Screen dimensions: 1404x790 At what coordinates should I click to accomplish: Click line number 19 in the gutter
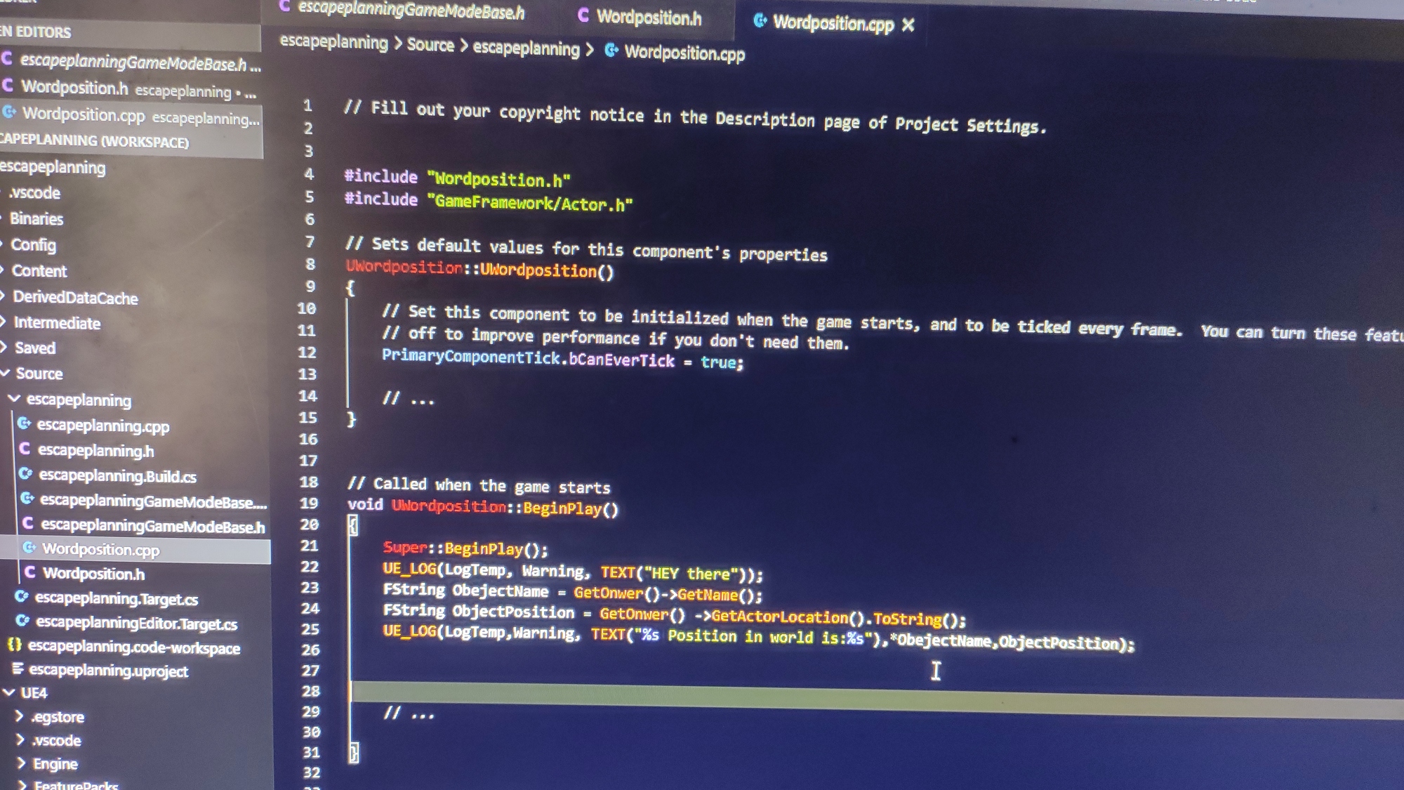pyautogui.click(x=309, y=503)
